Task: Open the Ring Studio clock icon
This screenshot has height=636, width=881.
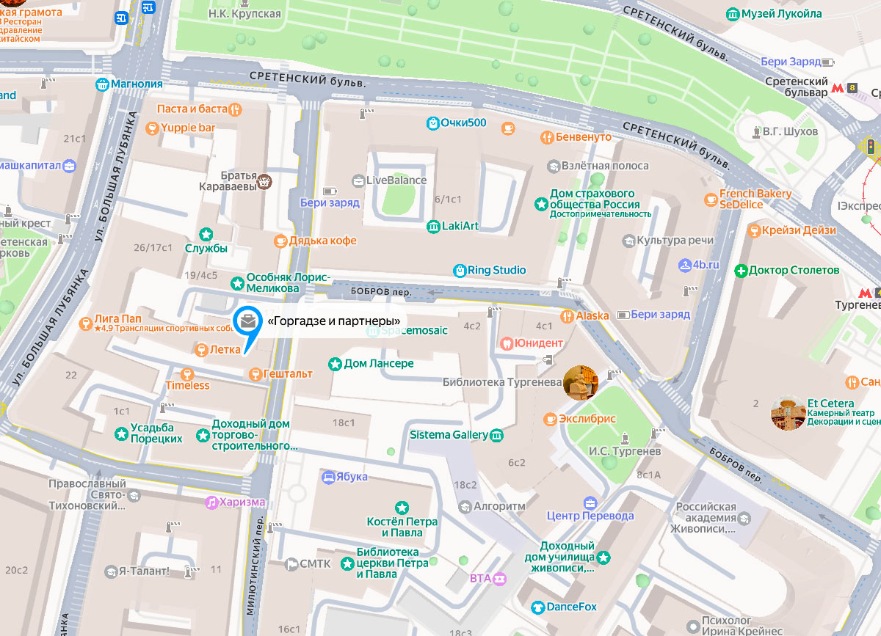Action: click(x=460, y=270)
